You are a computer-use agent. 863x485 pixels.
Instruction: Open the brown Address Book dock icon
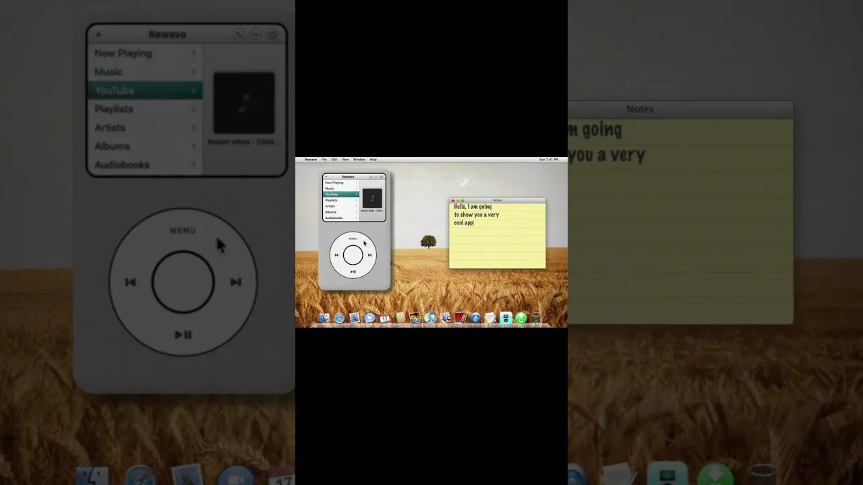click(400, 318)
